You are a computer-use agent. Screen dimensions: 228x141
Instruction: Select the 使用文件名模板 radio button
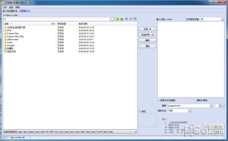click(158, 100)
